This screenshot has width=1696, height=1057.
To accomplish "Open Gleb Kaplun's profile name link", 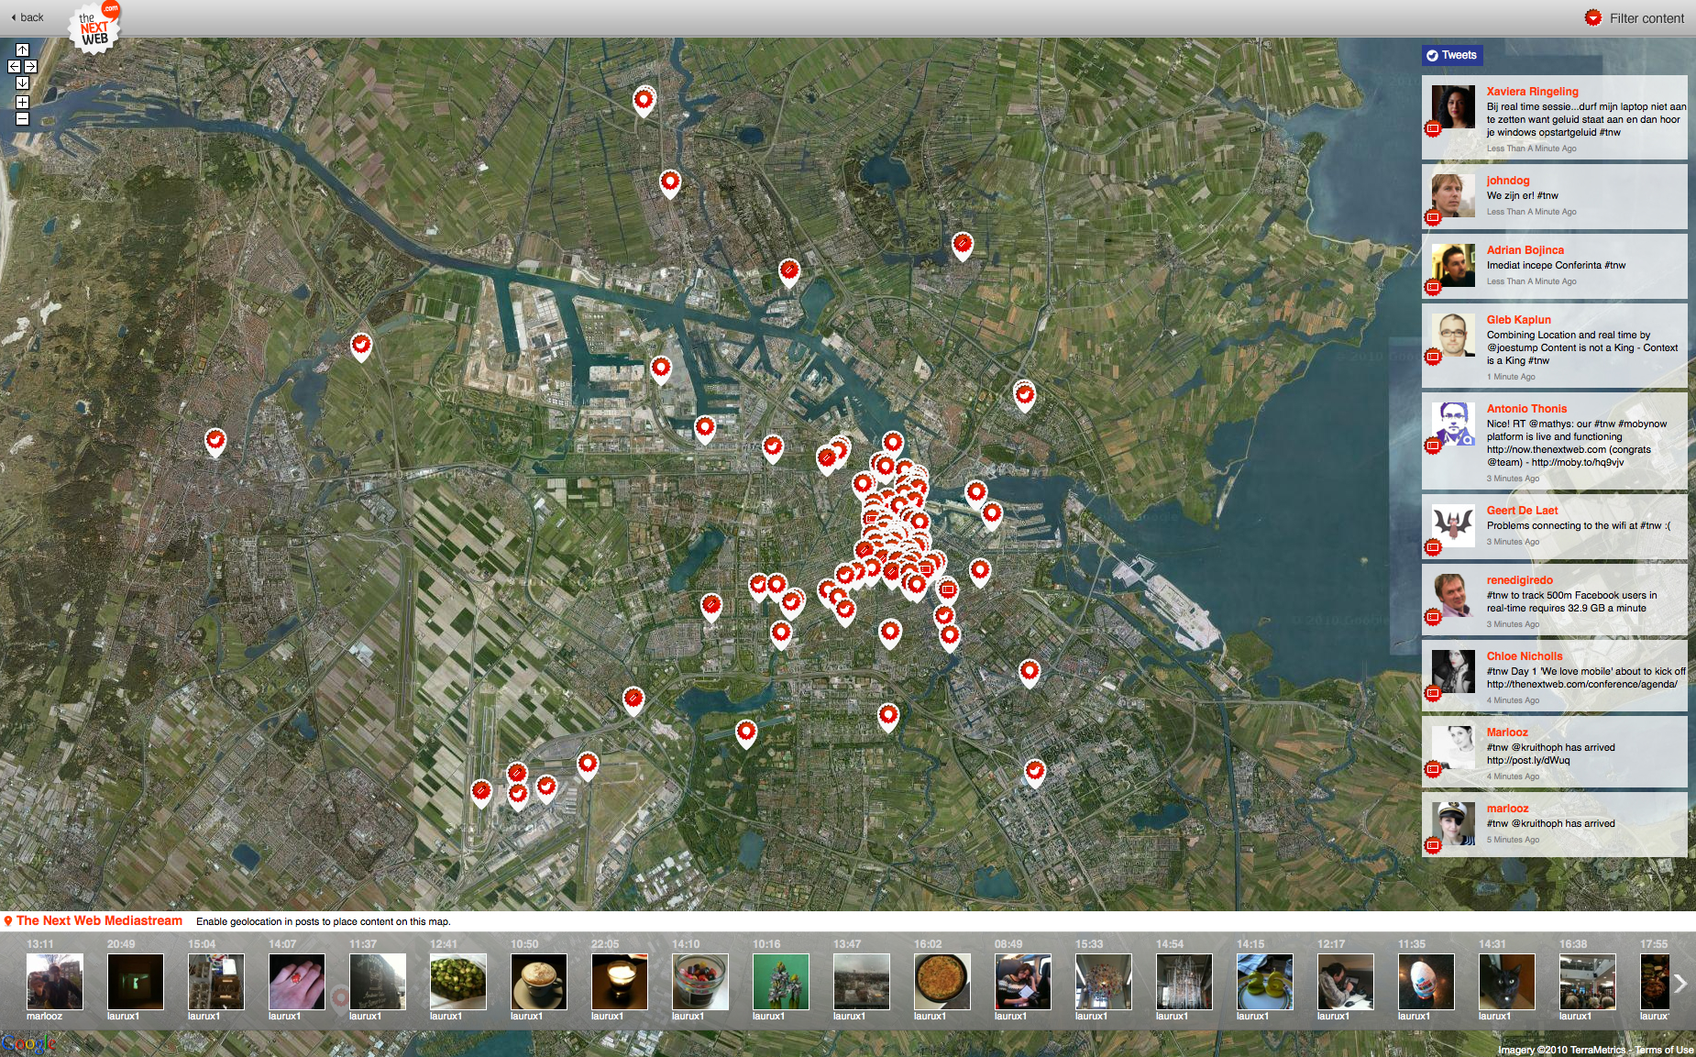I will point(1518,320).
